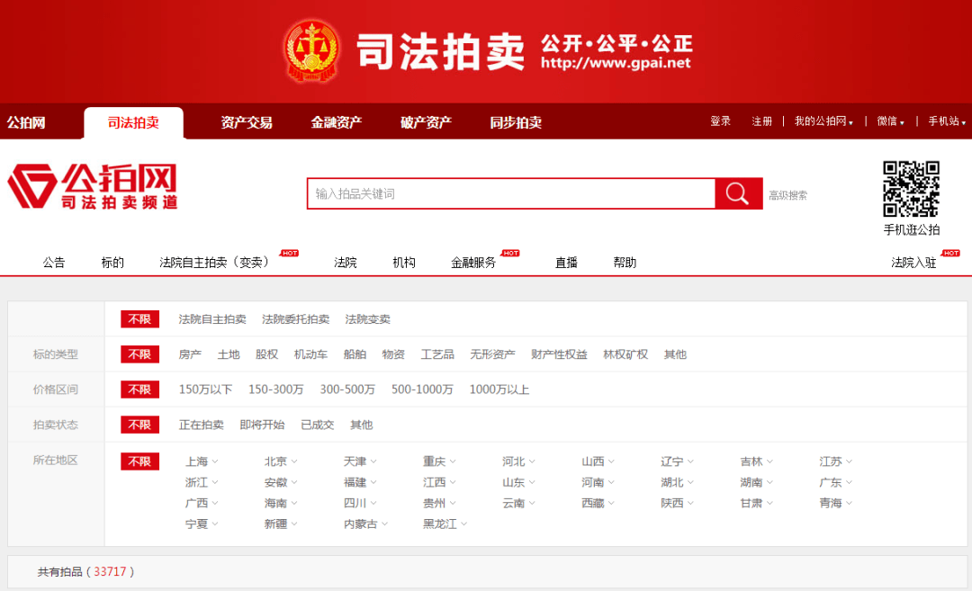Image resolution: width=972 pixels, height=591 pixels.
Task: Click the HOT badge next to 法院自主拍卖（变卖）
Action: point(290,253)
